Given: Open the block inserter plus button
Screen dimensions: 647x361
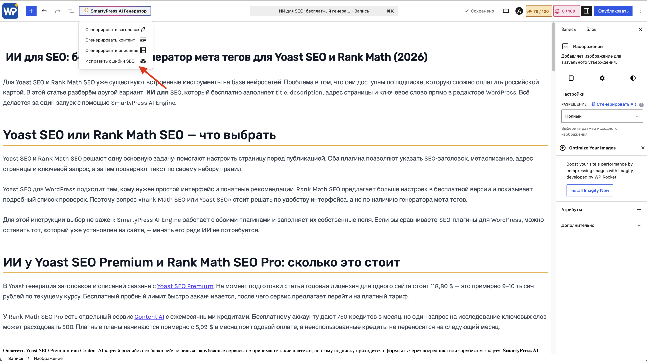Looking at the screenshot, I should point(31,11).
